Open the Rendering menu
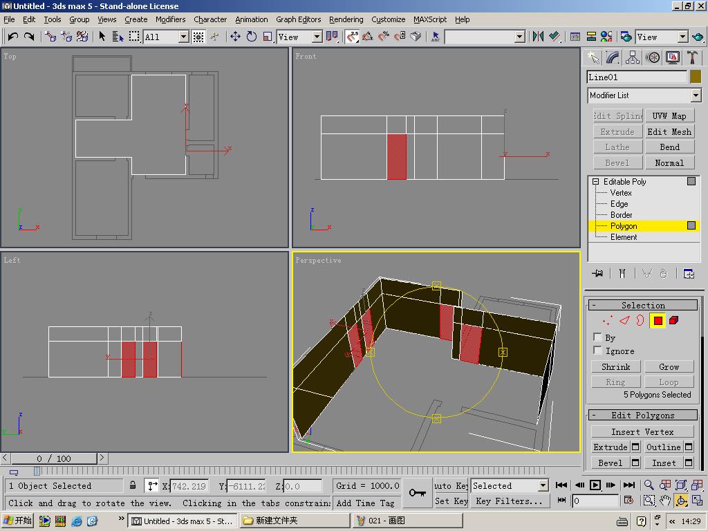The image size is (708, 531). pyautogui.click(x=346, y=19)
